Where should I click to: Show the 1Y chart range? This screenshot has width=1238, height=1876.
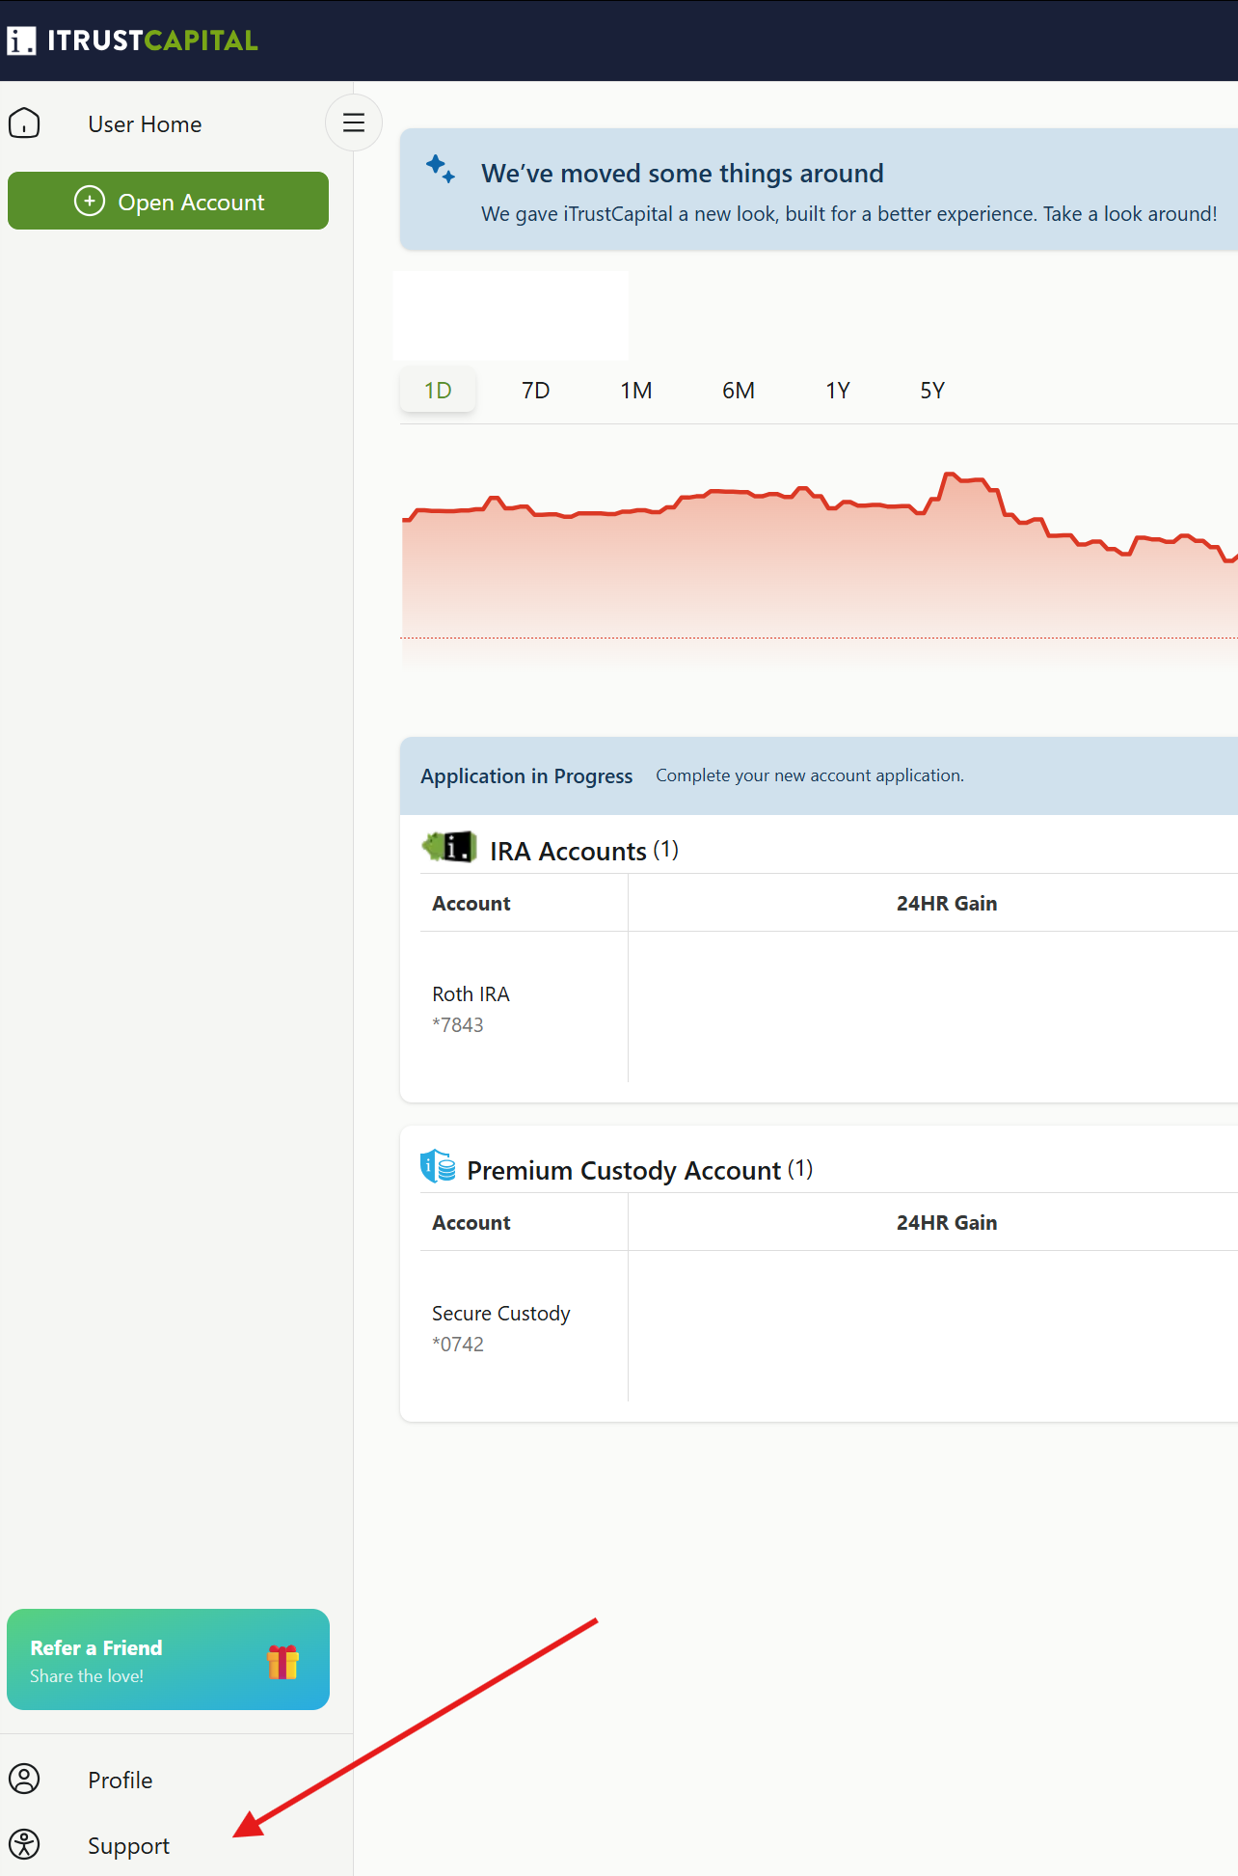(x=838, y=391)
